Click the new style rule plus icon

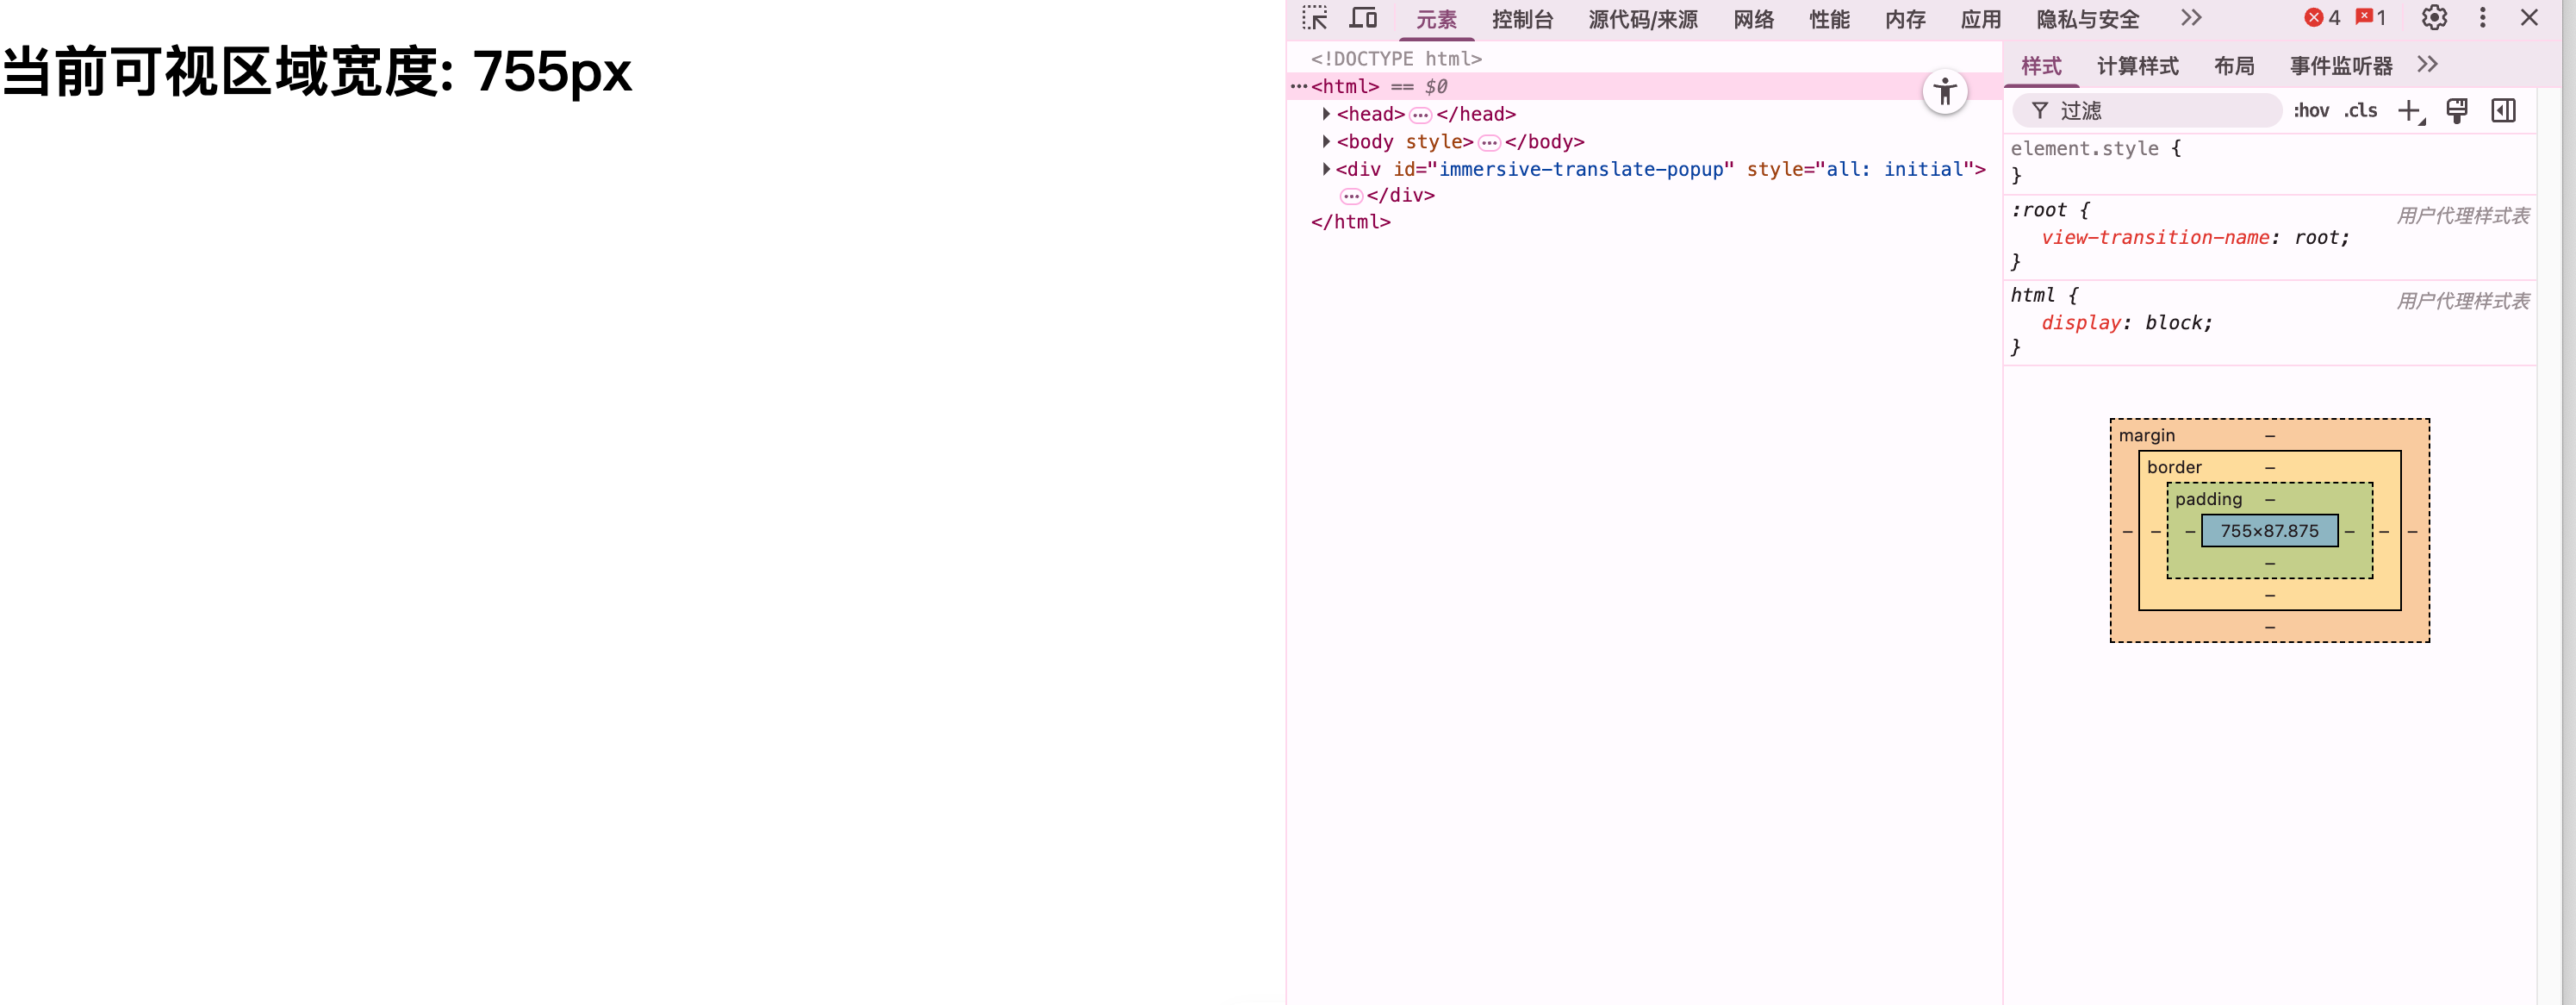2410,111
